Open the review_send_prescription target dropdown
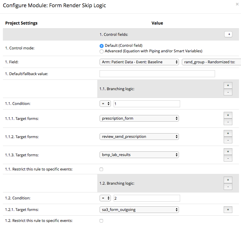The image size is (241, 228). pos(139,136)
